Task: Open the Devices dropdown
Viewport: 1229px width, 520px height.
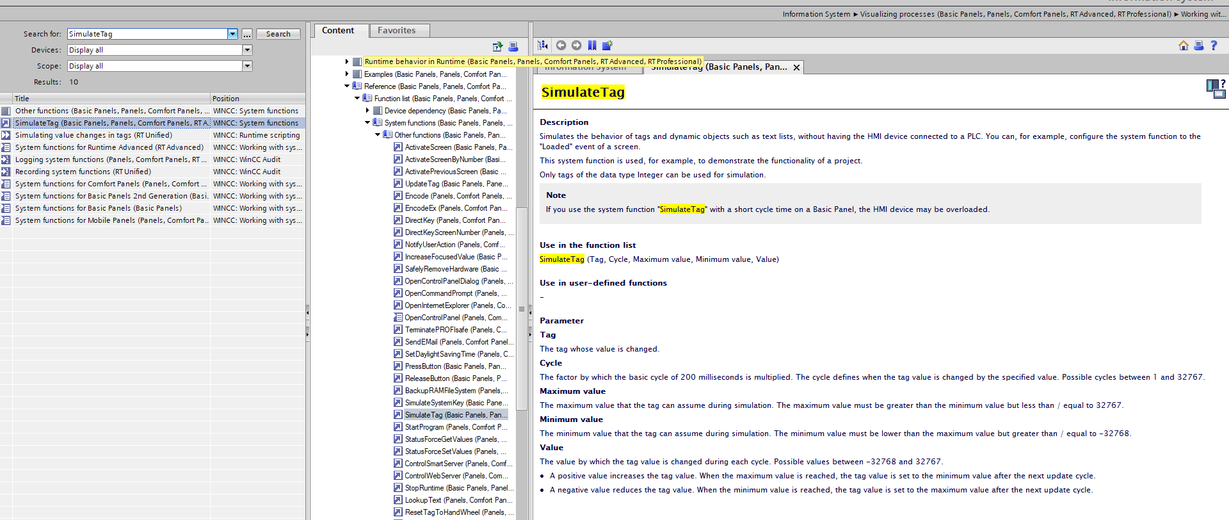Action: (x=247, y=50)
